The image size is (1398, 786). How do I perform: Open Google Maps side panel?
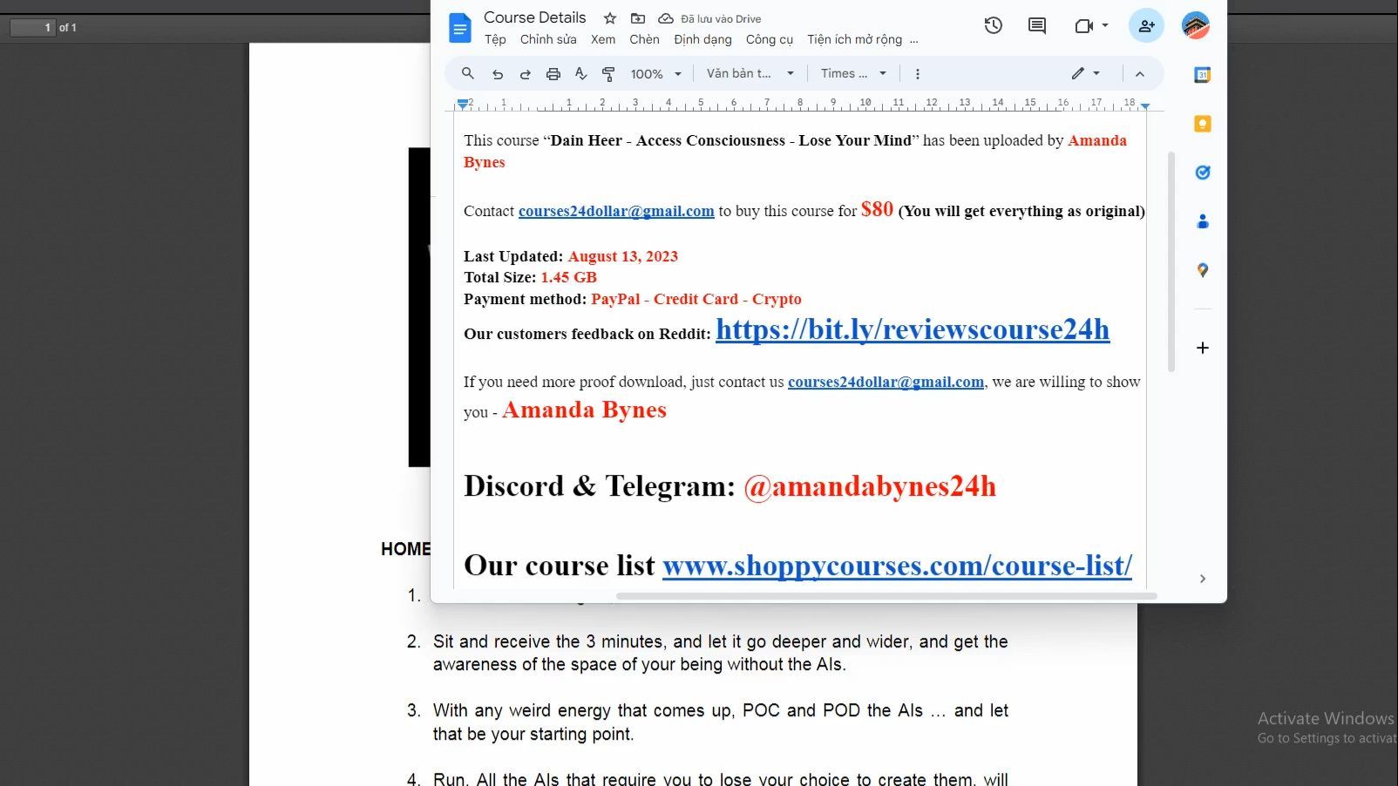tap(1203, 270)
